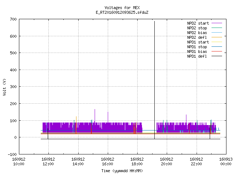Click the 160912 10:00 x-axis label
233x174 pixels.
coord(19,162)
